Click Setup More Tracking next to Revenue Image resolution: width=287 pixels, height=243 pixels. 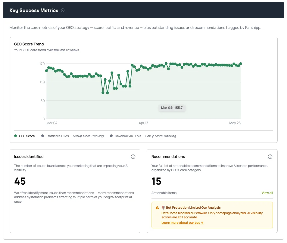[x=161, y=136]
